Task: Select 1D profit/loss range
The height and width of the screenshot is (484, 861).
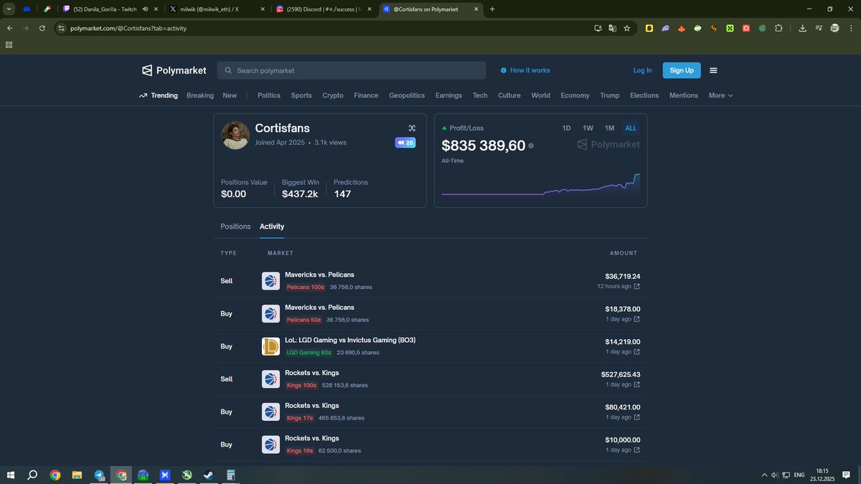Action: click(566, 128)
